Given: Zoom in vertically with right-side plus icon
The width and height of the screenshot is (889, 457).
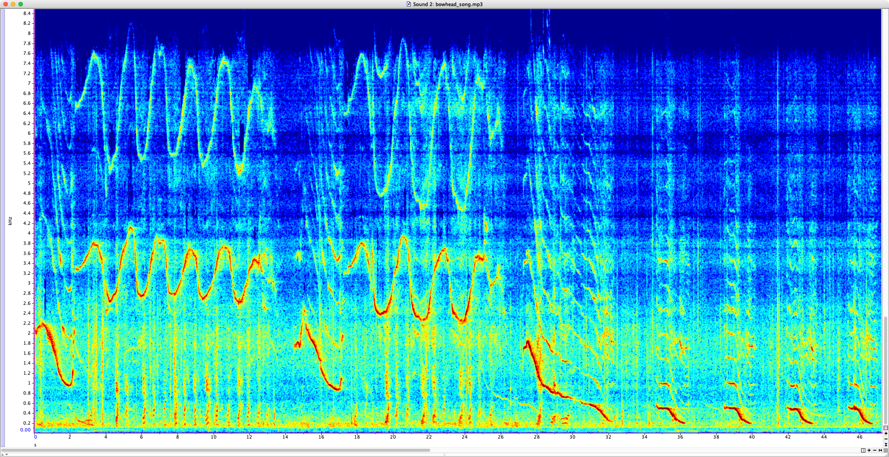Looking at the screenshot, I should pyautogui.click(x=886, y=433).
